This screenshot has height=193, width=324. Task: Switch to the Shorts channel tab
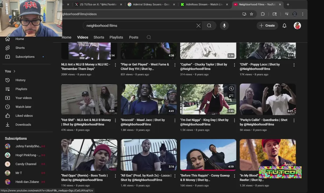coord(99,37)
